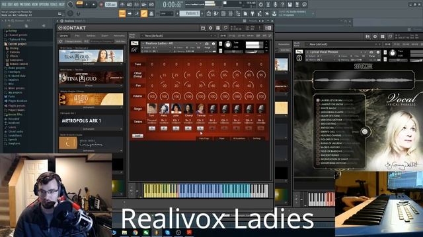This screenshot has height=237, width=423.
Task: Check Lament for Snow phrase checkbox
Action: 318,104
